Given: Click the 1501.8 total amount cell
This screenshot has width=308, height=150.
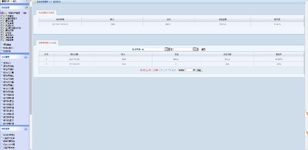Looking at the screenshot, I should coord(222,24).
